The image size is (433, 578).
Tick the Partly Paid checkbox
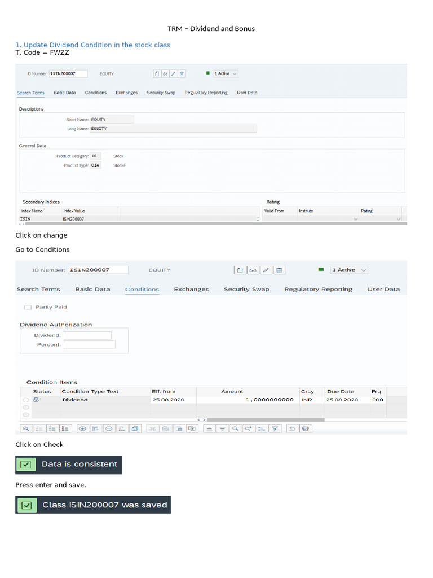(x=28, y=308)
